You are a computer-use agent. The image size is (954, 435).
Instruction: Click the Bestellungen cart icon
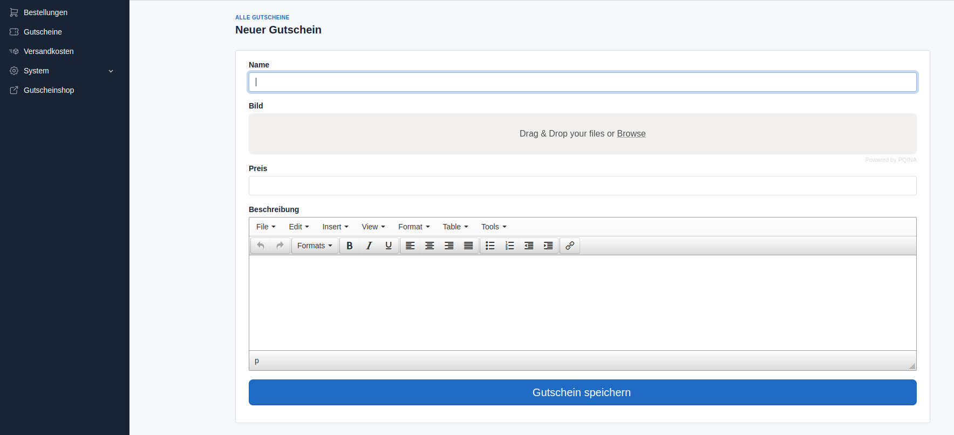pyautogui.click(x=14, y=12)
